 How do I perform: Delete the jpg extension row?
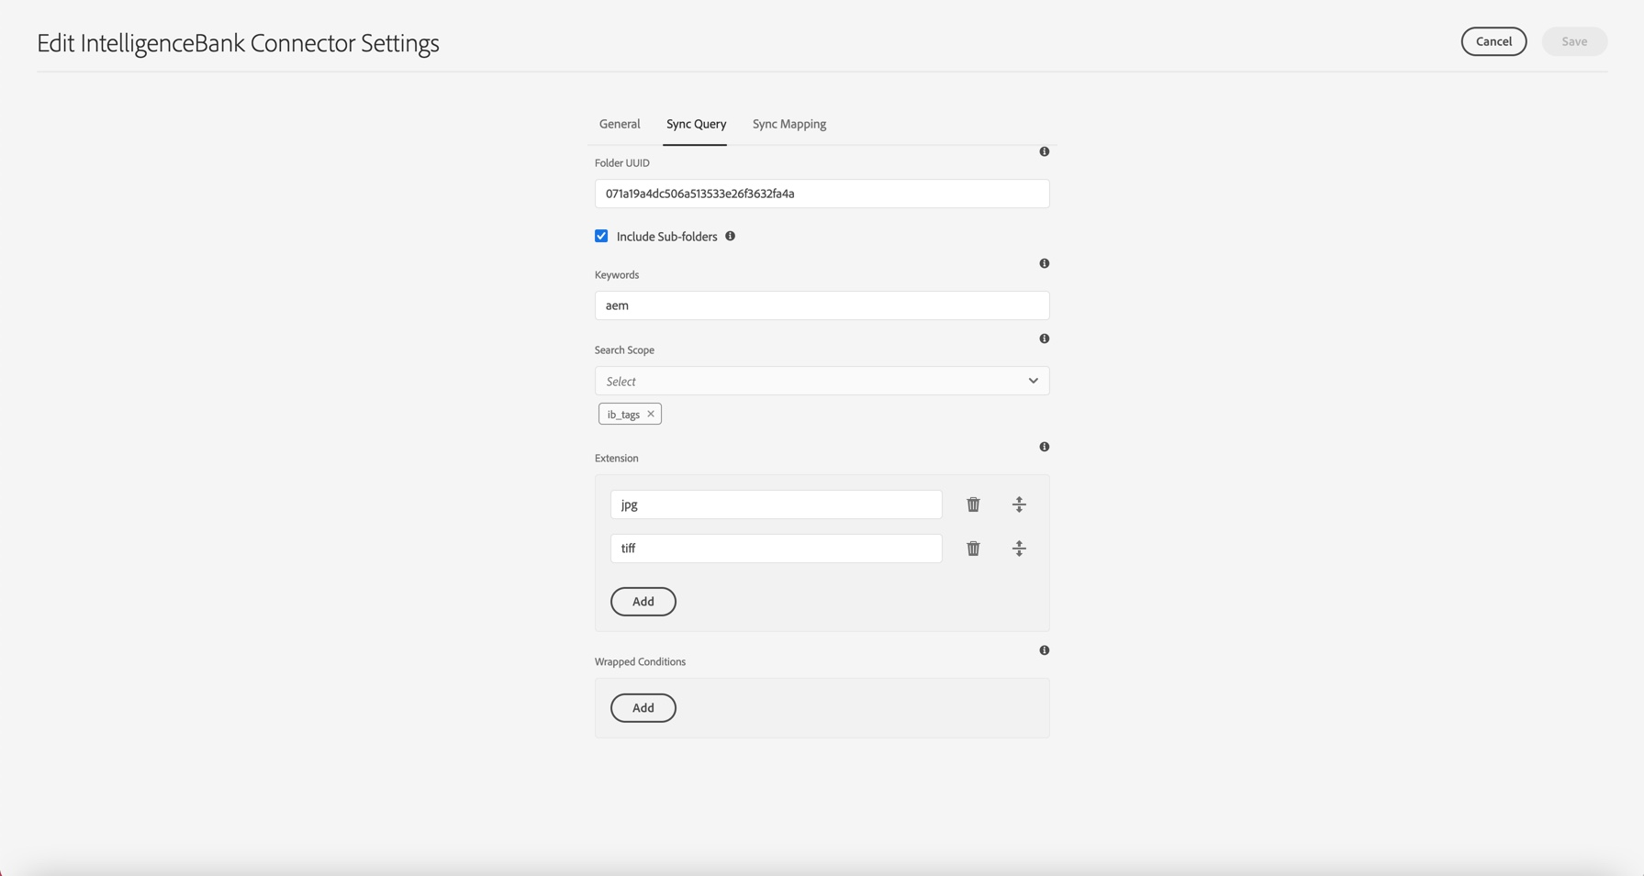point(973,505)
